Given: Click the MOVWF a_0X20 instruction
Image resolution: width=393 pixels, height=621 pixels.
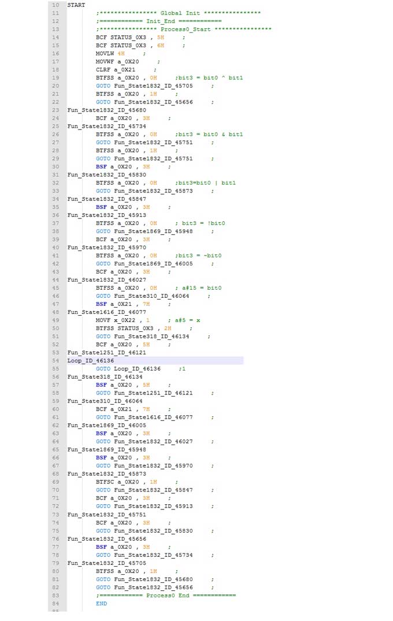Looking at the screenshot, I should tap(117, 62).
